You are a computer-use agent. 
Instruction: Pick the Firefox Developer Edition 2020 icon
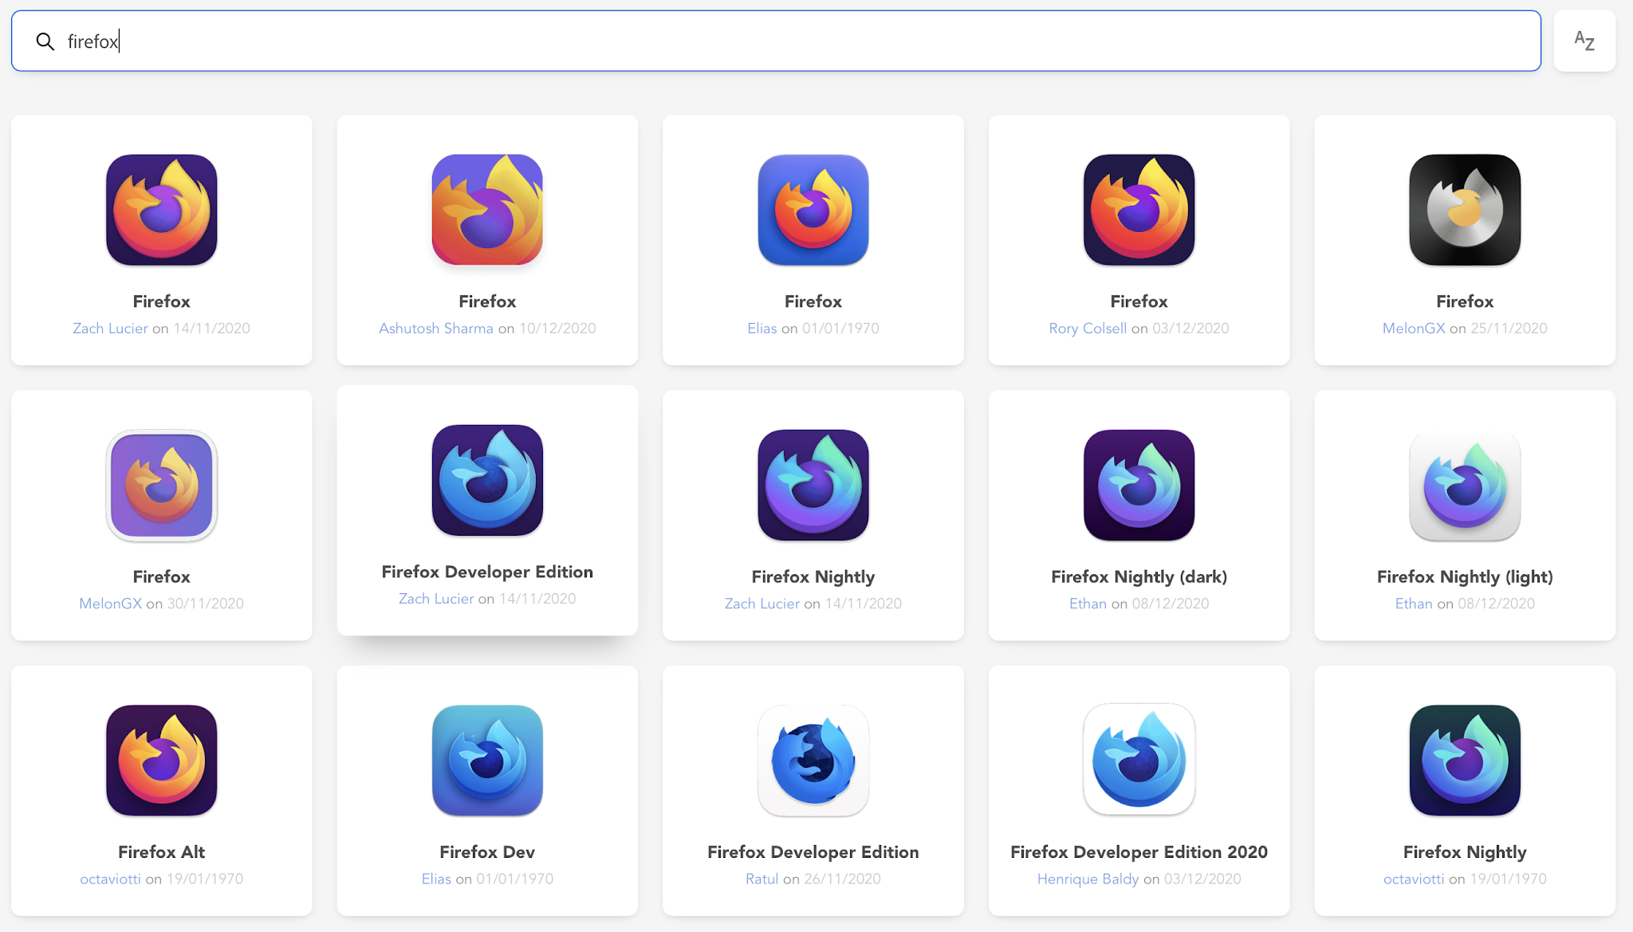pyautogui.click(x=1139, y=760)
